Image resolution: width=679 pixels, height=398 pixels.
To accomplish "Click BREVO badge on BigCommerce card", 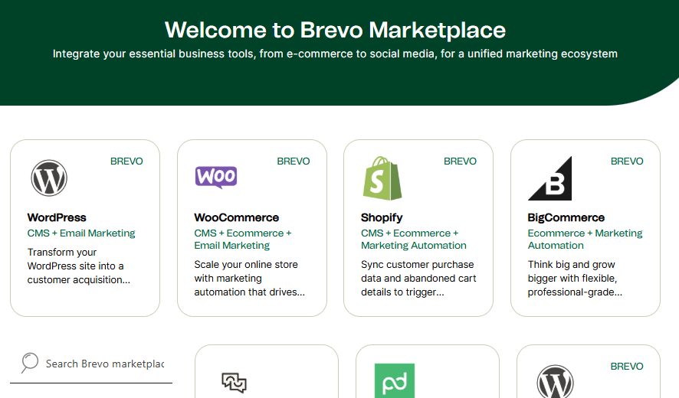I will [627, 161].
